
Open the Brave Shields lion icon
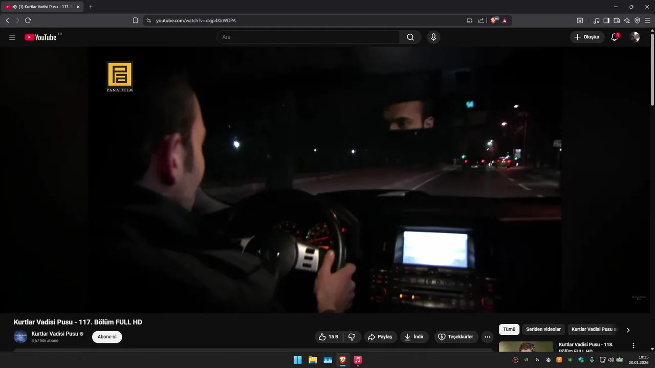494,20
